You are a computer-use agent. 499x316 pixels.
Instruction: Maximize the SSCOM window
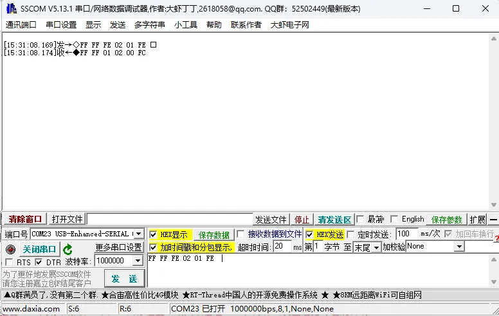pyautogui.click(x=456, y=8)
